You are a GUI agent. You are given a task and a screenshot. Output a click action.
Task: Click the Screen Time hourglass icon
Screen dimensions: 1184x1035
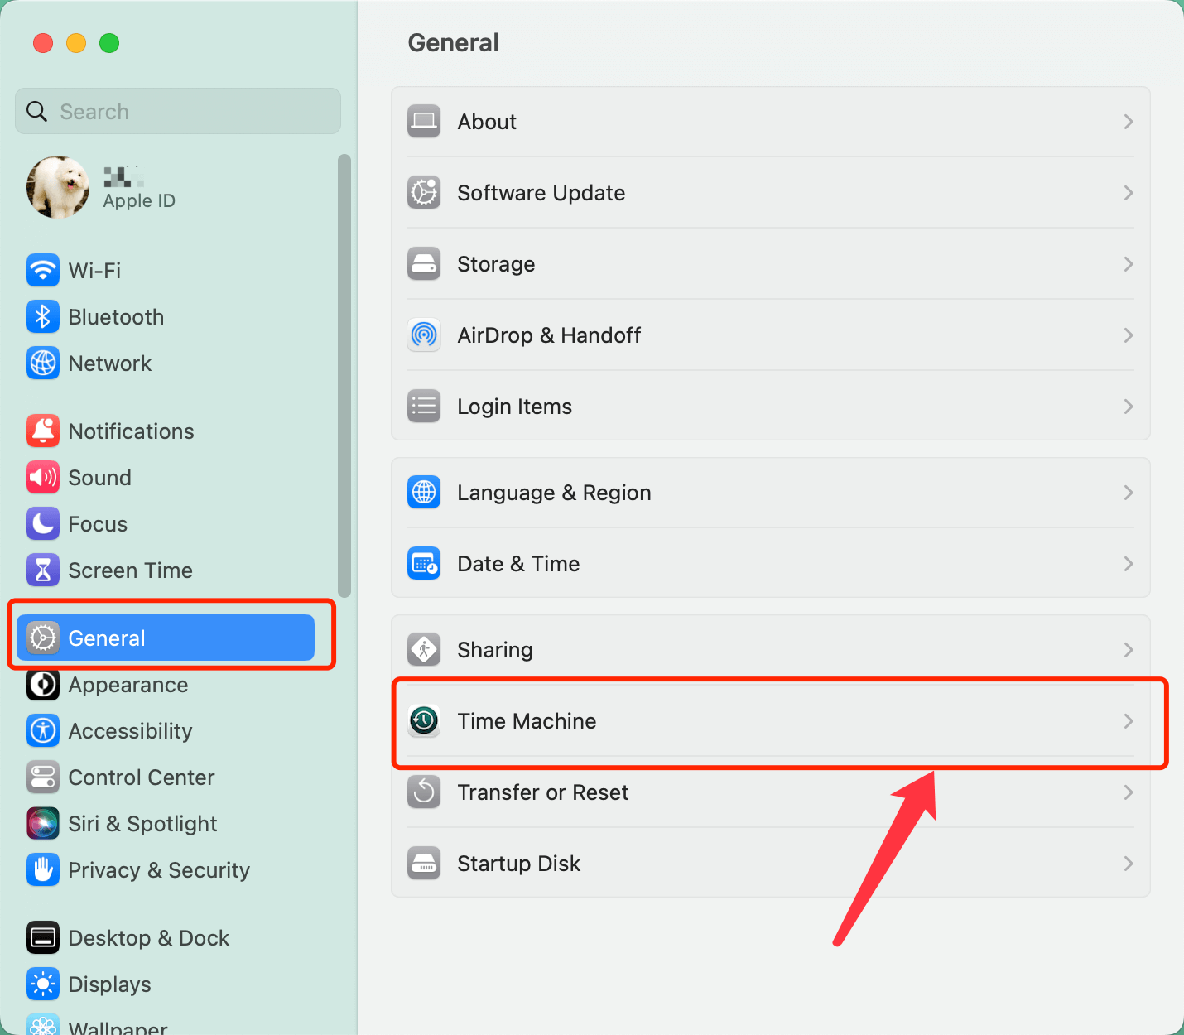pos(43,570)
